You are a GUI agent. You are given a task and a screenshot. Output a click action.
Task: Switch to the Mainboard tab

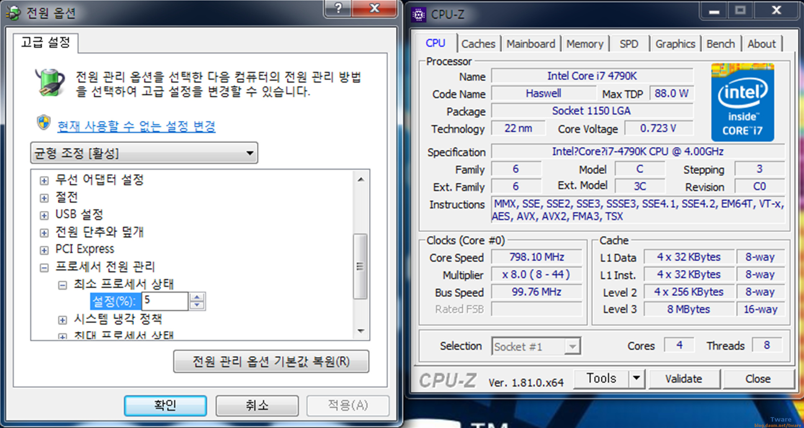coord(531,44)
